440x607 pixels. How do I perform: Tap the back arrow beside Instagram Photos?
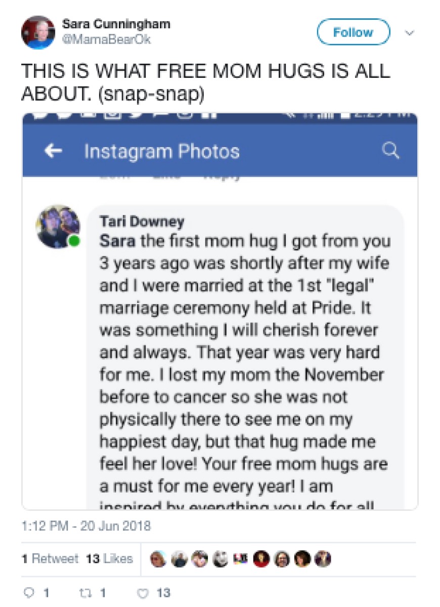pos(53,151)
